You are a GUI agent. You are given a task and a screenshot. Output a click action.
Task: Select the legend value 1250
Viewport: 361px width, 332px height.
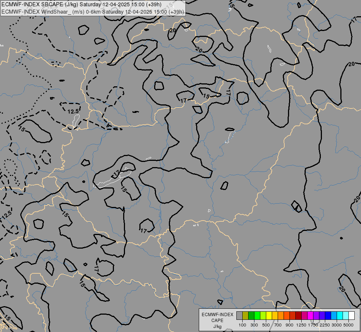pyautogui.click(x=301, y=325)
